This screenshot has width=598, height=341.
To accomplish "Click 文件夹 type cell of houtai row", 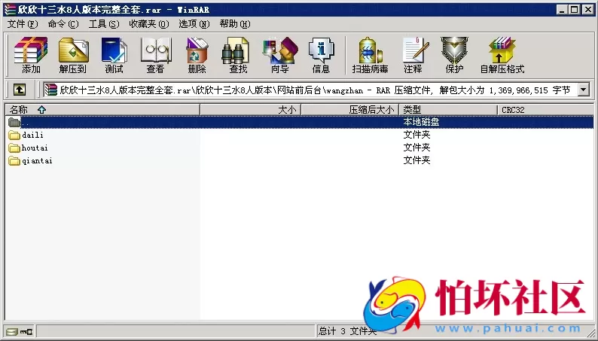I will pyautogui.click(x=416, y=148).
